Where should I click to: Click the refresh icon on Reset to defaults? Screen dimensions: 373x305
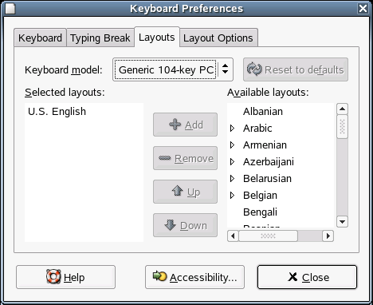point(254,69)
